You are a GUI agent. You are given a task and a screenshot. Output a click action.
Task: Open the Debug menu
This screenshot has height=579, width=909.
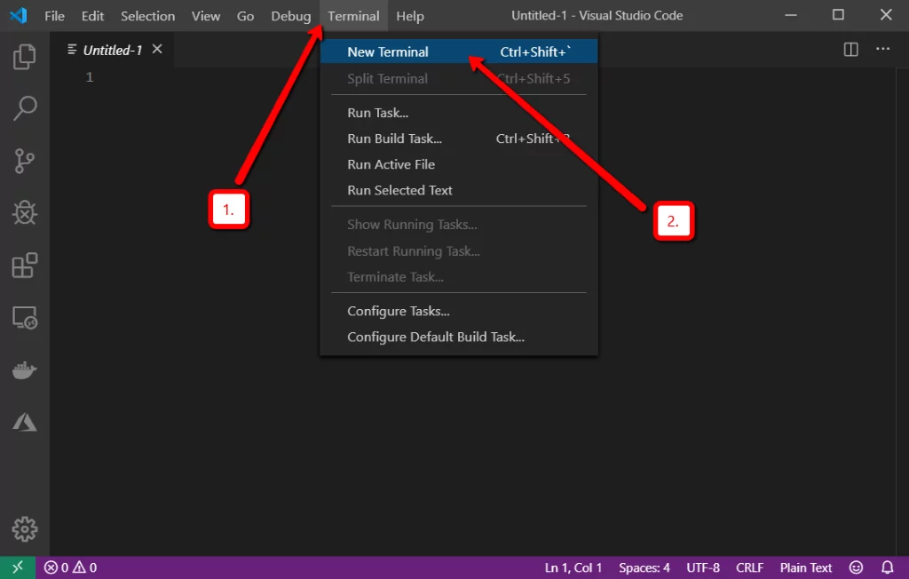tap(291, 16)
